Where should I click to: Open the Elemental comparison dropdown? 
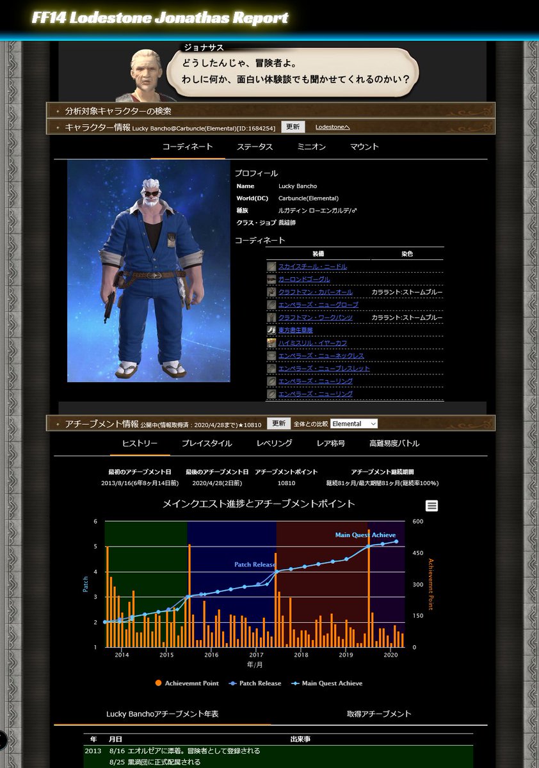354,424
